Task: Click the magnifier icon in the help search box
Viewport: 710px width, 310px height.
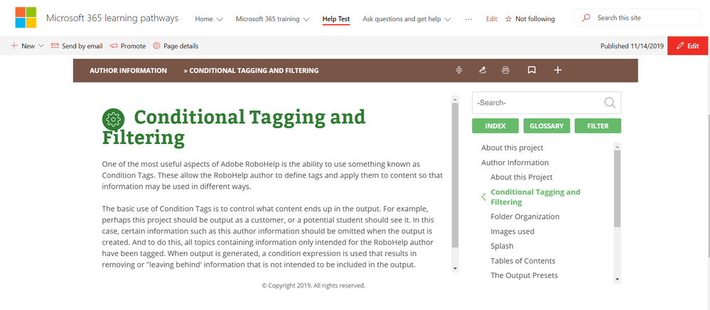Action: point(610,103)
